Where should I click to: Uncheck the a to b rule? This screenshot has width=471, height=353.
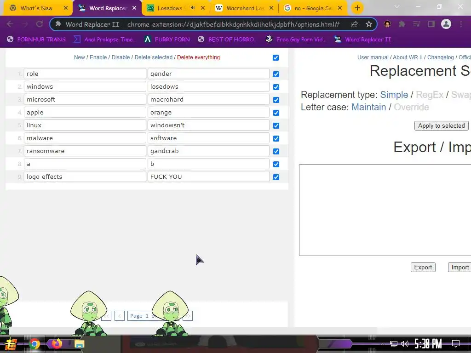pos(276,164)
